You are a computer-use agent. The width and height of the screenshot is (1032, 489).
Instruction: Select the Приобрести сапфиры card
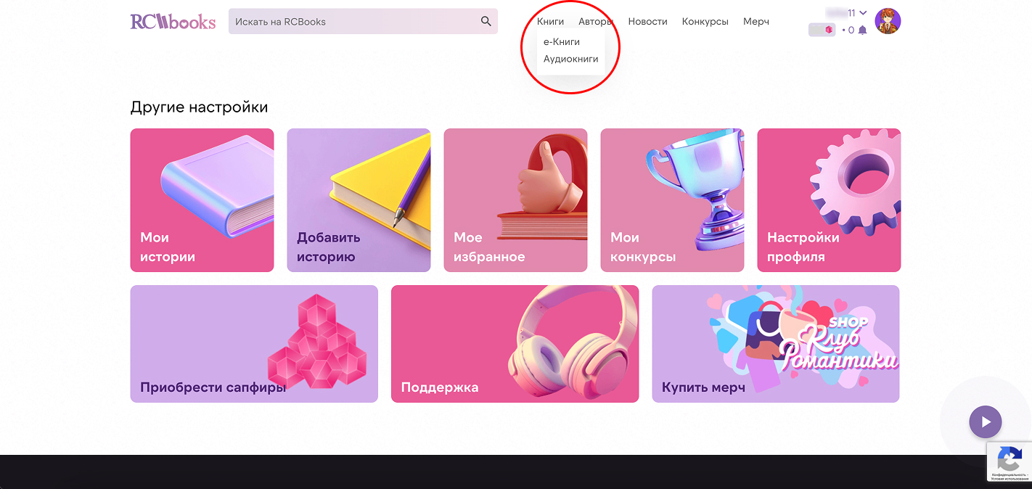(x=254, y=344)
